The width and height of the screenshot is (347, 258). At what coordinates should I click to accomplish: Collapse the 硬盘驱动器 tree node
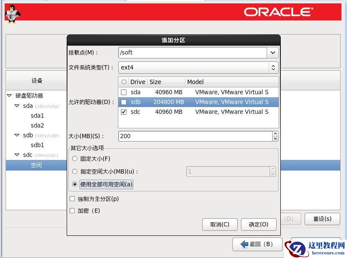pyautogui.click(x=9, y=96)
